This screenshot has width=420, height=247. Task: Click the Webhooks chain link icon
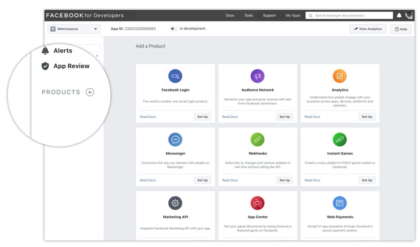coord(257,140)
